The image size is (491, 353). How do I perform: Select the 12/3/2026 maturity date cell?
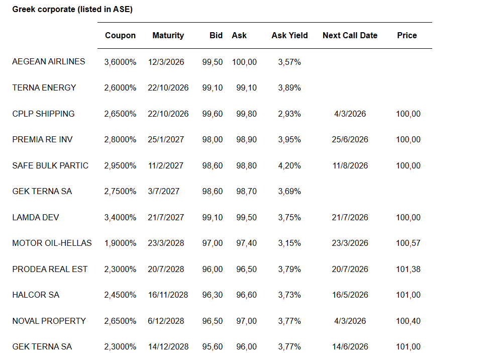166,62
